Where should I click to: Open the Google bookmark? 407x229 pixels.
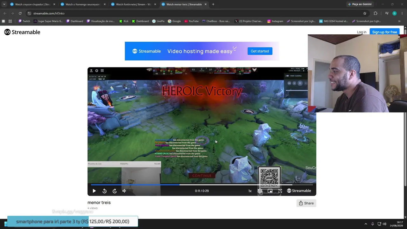(x=174, y=21)
